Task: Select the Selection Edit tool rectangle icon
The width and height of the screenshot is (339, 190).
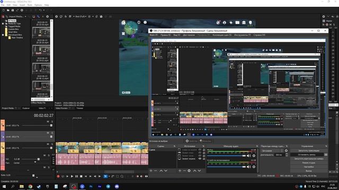Action: (x=118, y=176)
